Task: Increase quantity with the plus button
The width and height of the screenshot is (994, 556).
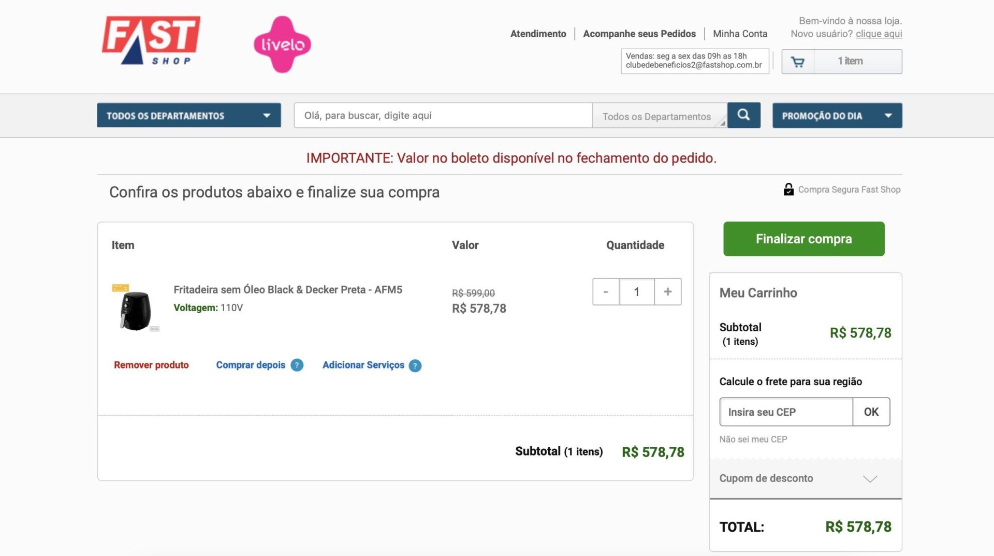Action: tap(668, 292)
